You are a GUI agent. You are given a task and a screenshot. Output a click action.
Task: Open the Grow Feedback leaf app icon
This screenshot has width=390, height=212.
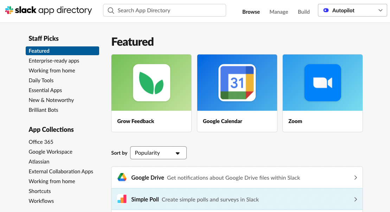coord(152,83)
